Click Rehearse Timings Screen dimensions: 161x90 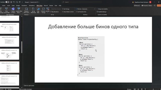point(43,10)
